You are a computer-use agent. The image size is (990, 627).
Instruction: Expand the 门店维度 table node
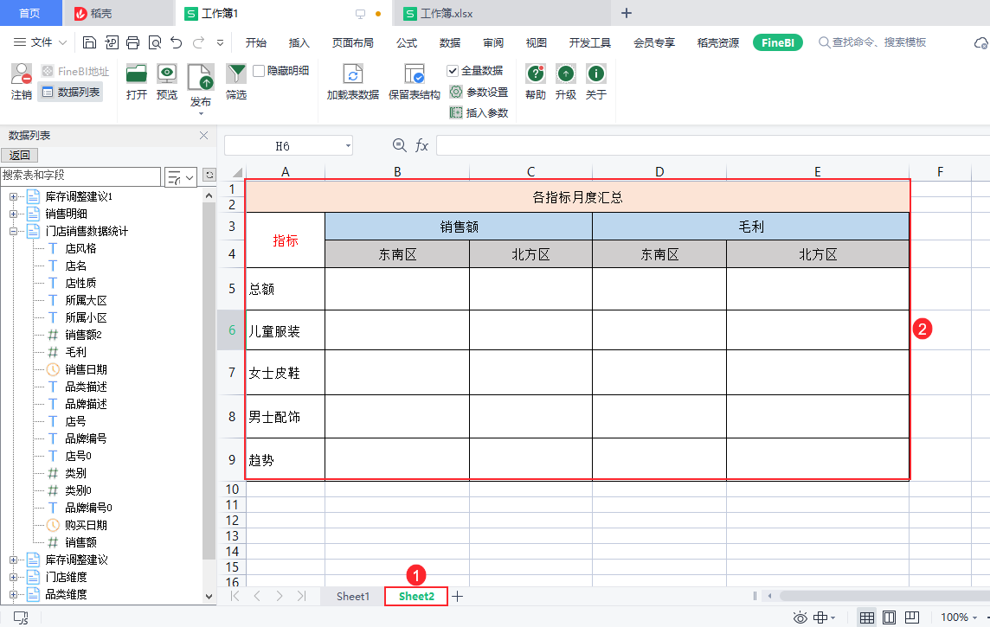coord(13,577)
